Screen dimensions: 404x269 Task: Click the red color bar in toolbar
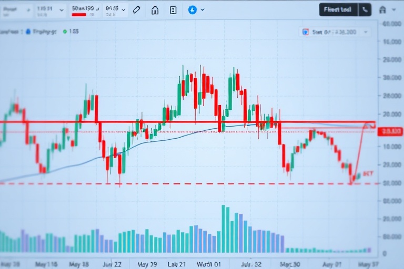coord(79,15)
